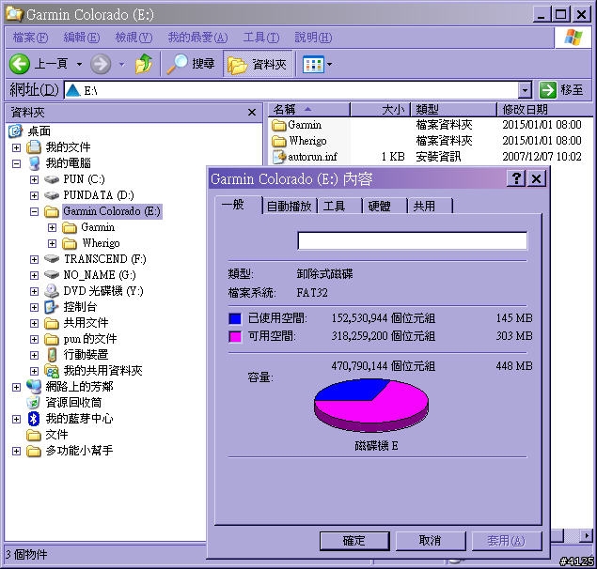This screenshot has width=597, height=569.
Task: Switch to 工具 properties tab
Action: (x=338, y=207)
